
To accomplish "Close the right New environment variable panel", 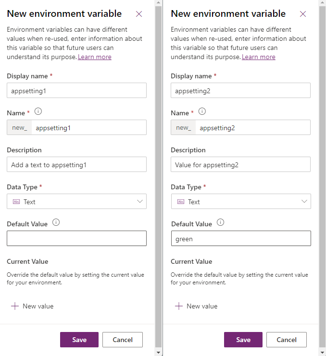I will pos(303,14).
